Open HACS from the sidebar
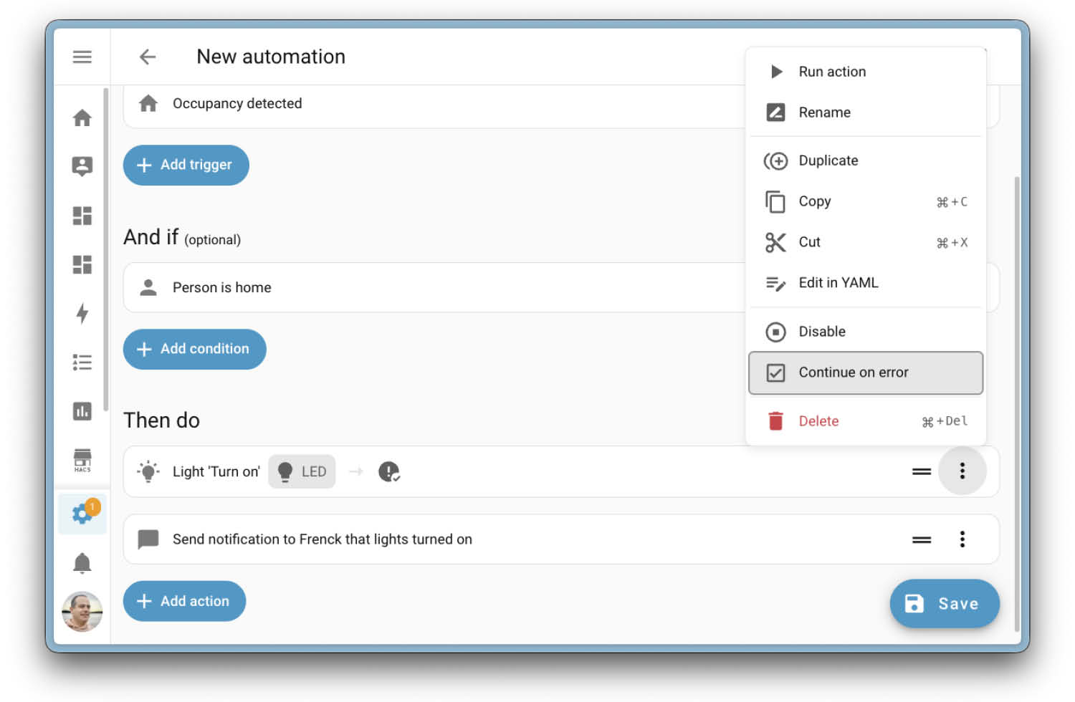This screenshot has width=1075, height=702. (x=82, y=461)
